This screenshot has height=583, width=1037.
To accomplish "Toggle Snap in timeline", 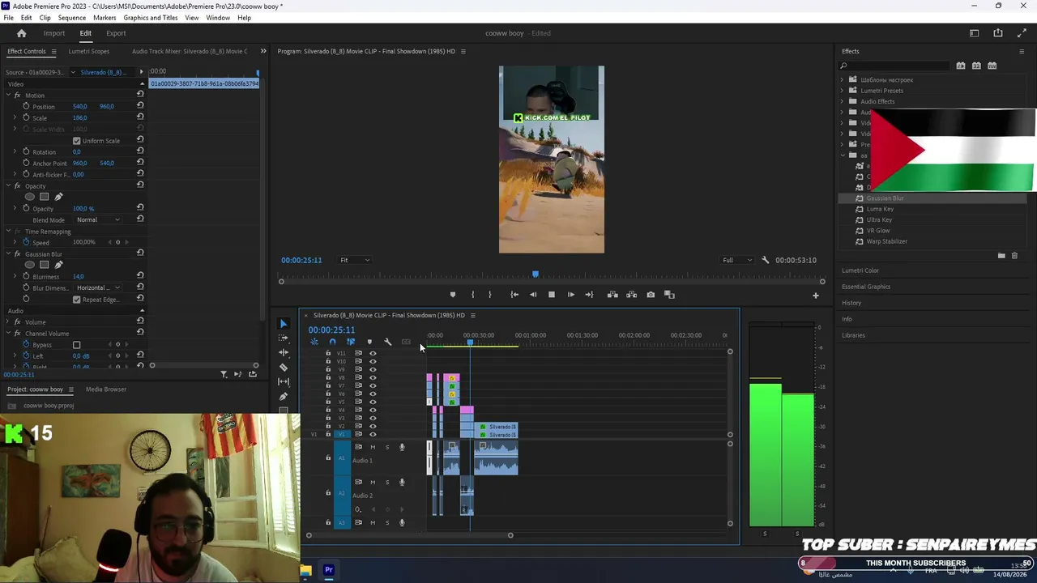I will (332, 342).
